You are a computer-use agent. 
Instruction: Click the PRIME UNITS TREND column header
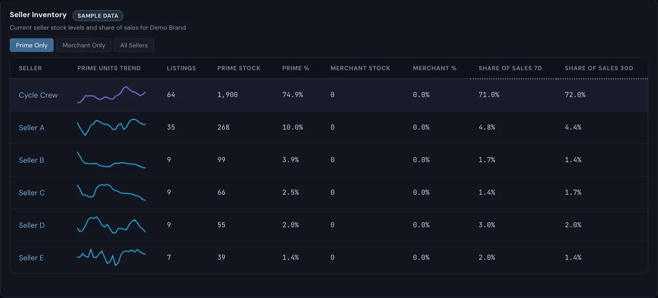coord(109,68)
